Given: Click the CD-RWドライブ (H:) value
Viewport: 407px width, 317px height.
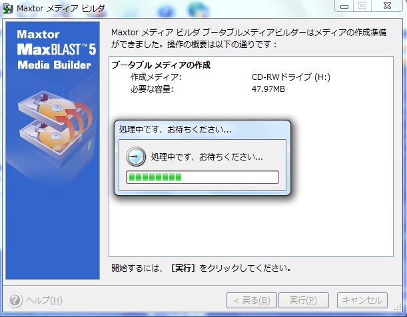Looking at the screenshot, I should pos(291,77).
